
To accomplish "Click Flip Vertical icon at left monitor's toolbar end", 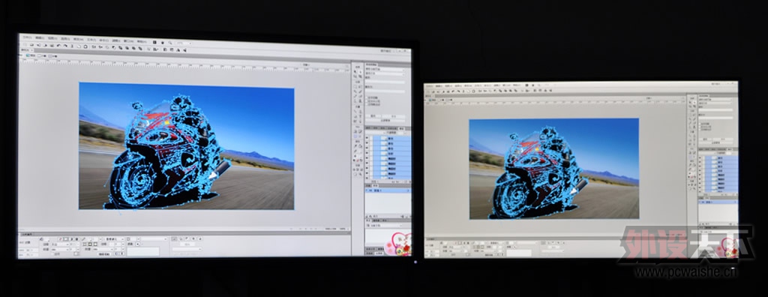I will [184, 50].
